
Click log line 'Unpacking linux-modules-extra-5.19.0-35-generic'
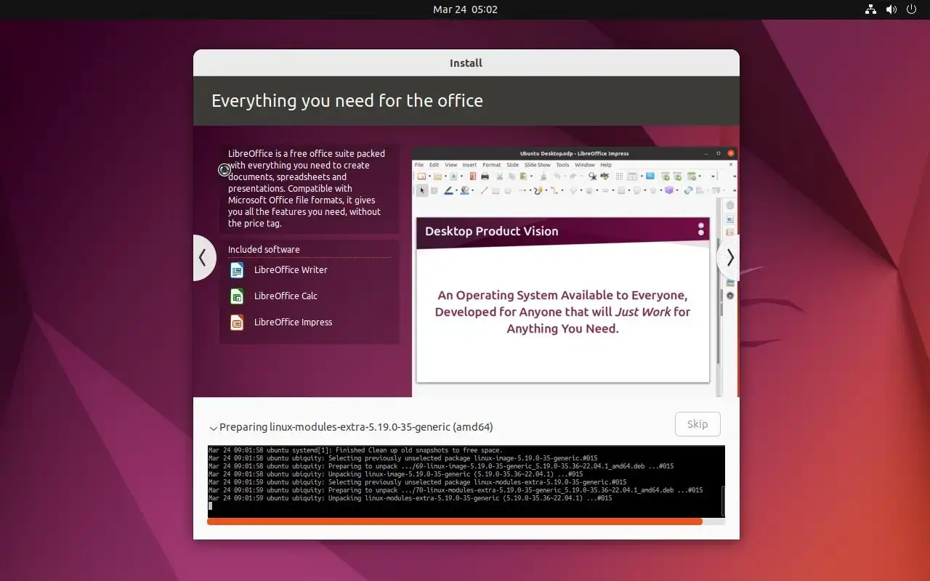[x=410, y=498]
